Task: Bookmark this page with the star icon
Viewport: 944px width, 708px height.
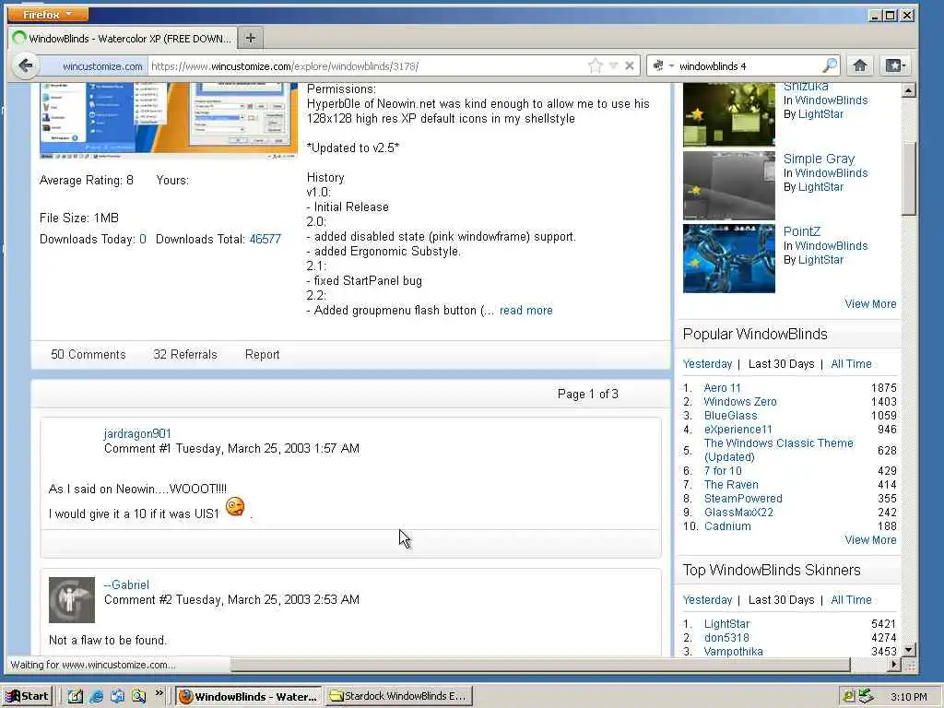Action: click(596, 65)
